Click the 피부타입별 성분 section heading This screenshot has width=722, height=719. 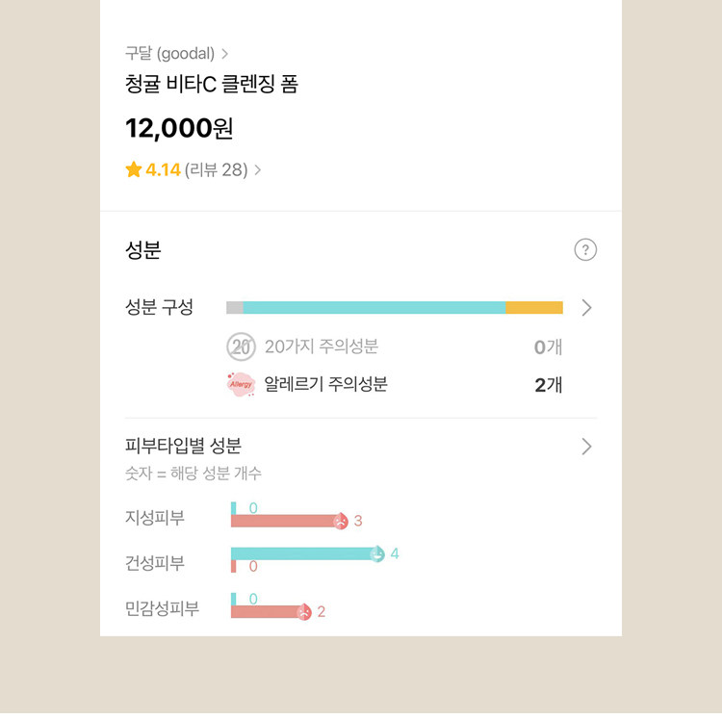tap(183, 446)
